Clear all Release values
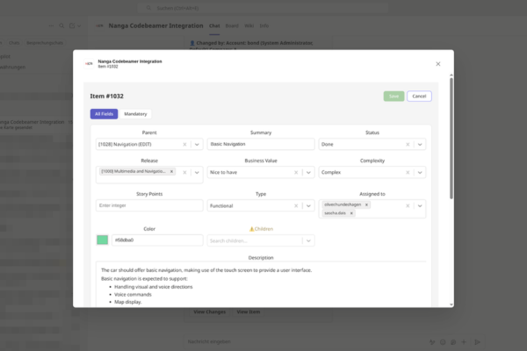This screenshot has width=527, height=351. click(184, 172)
